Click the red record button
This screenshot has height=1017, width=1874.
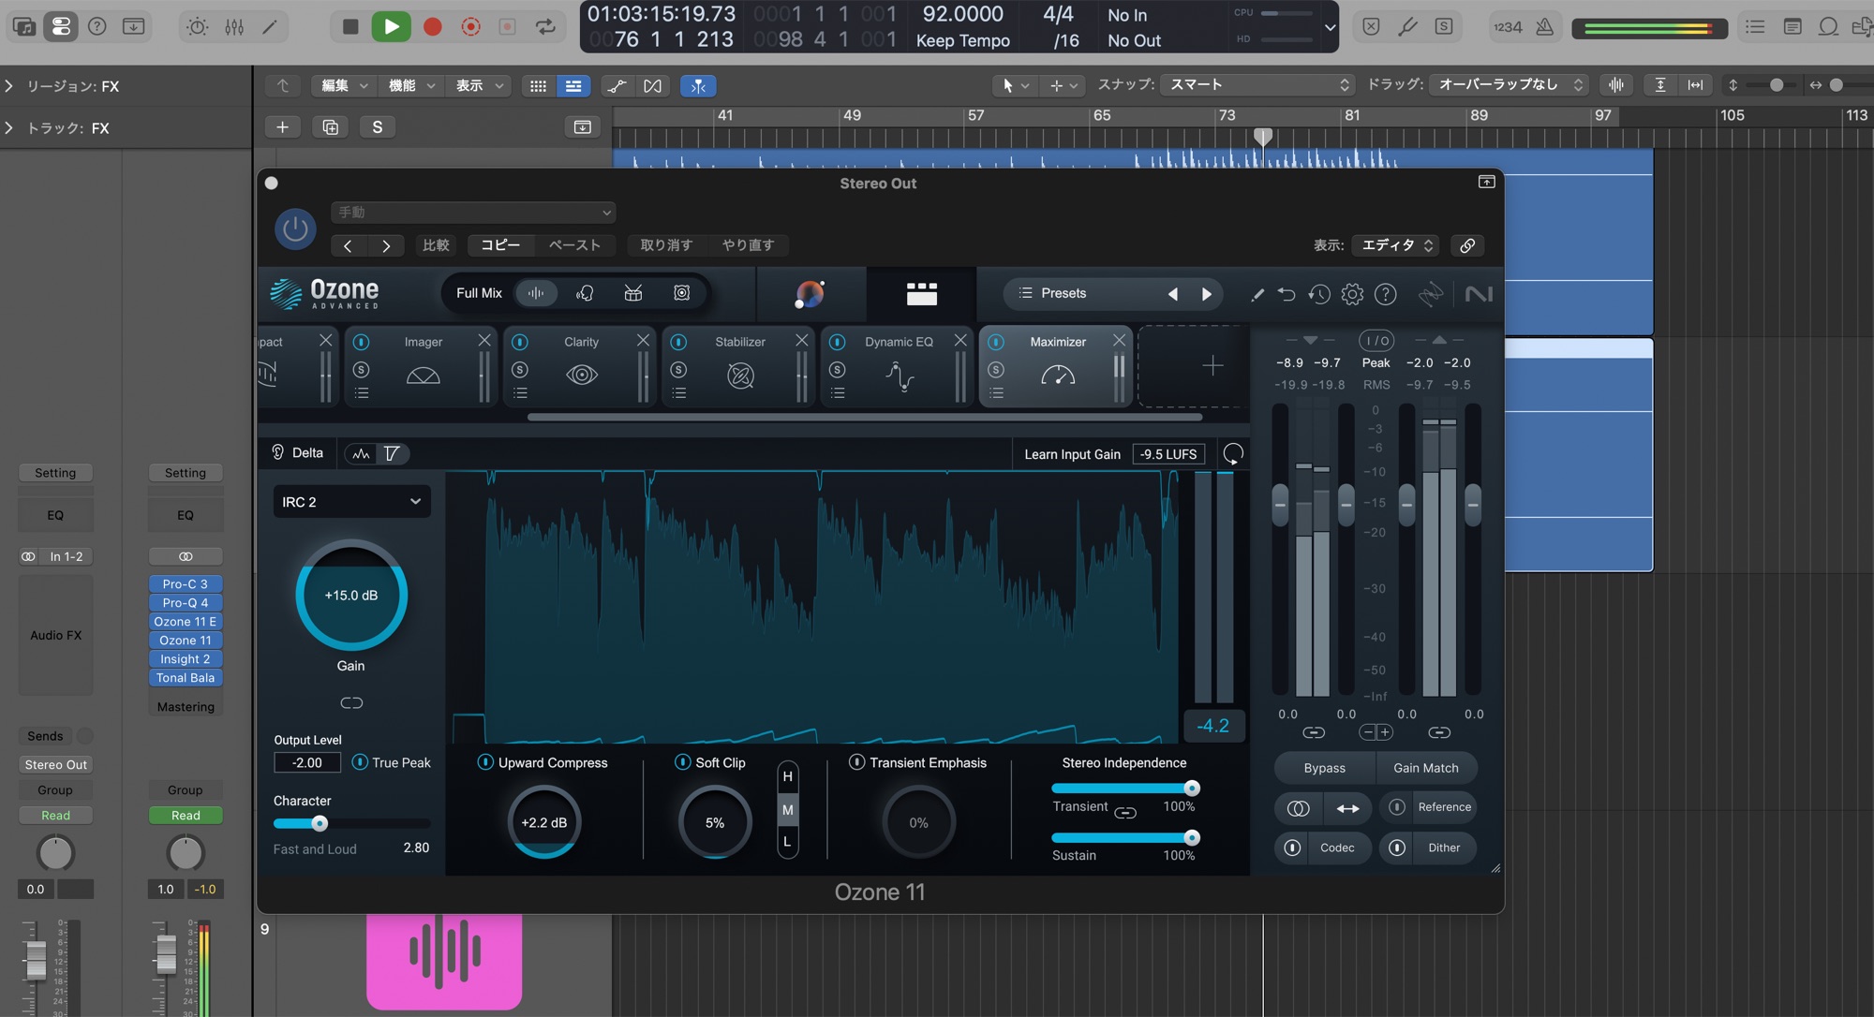[432, 26]
